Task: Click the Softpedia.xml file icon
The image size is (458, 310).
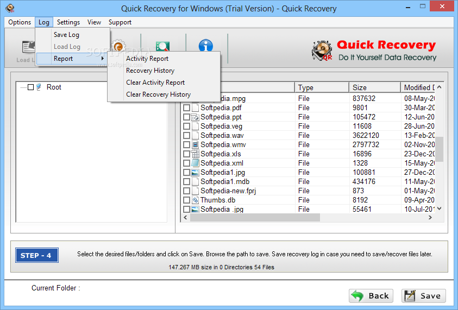Action: click(x=195, y=163)
